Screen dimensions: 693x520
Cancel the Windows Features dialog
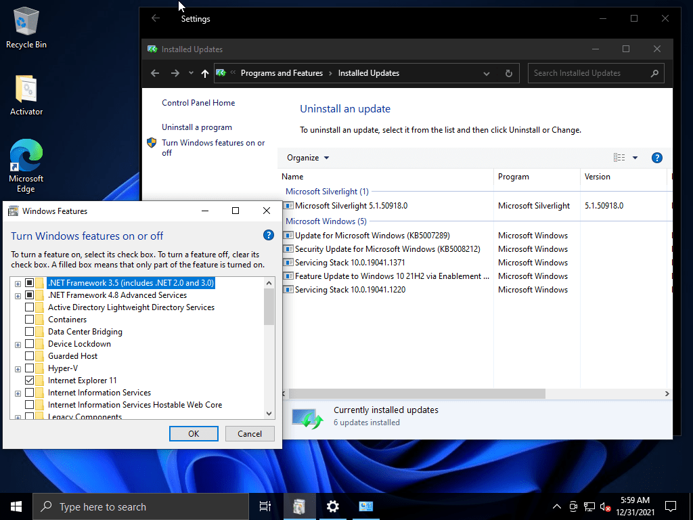coord(250,434)
